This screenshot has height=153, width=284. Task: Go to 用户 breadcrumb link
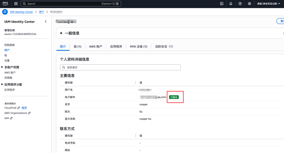pos(42,12)
